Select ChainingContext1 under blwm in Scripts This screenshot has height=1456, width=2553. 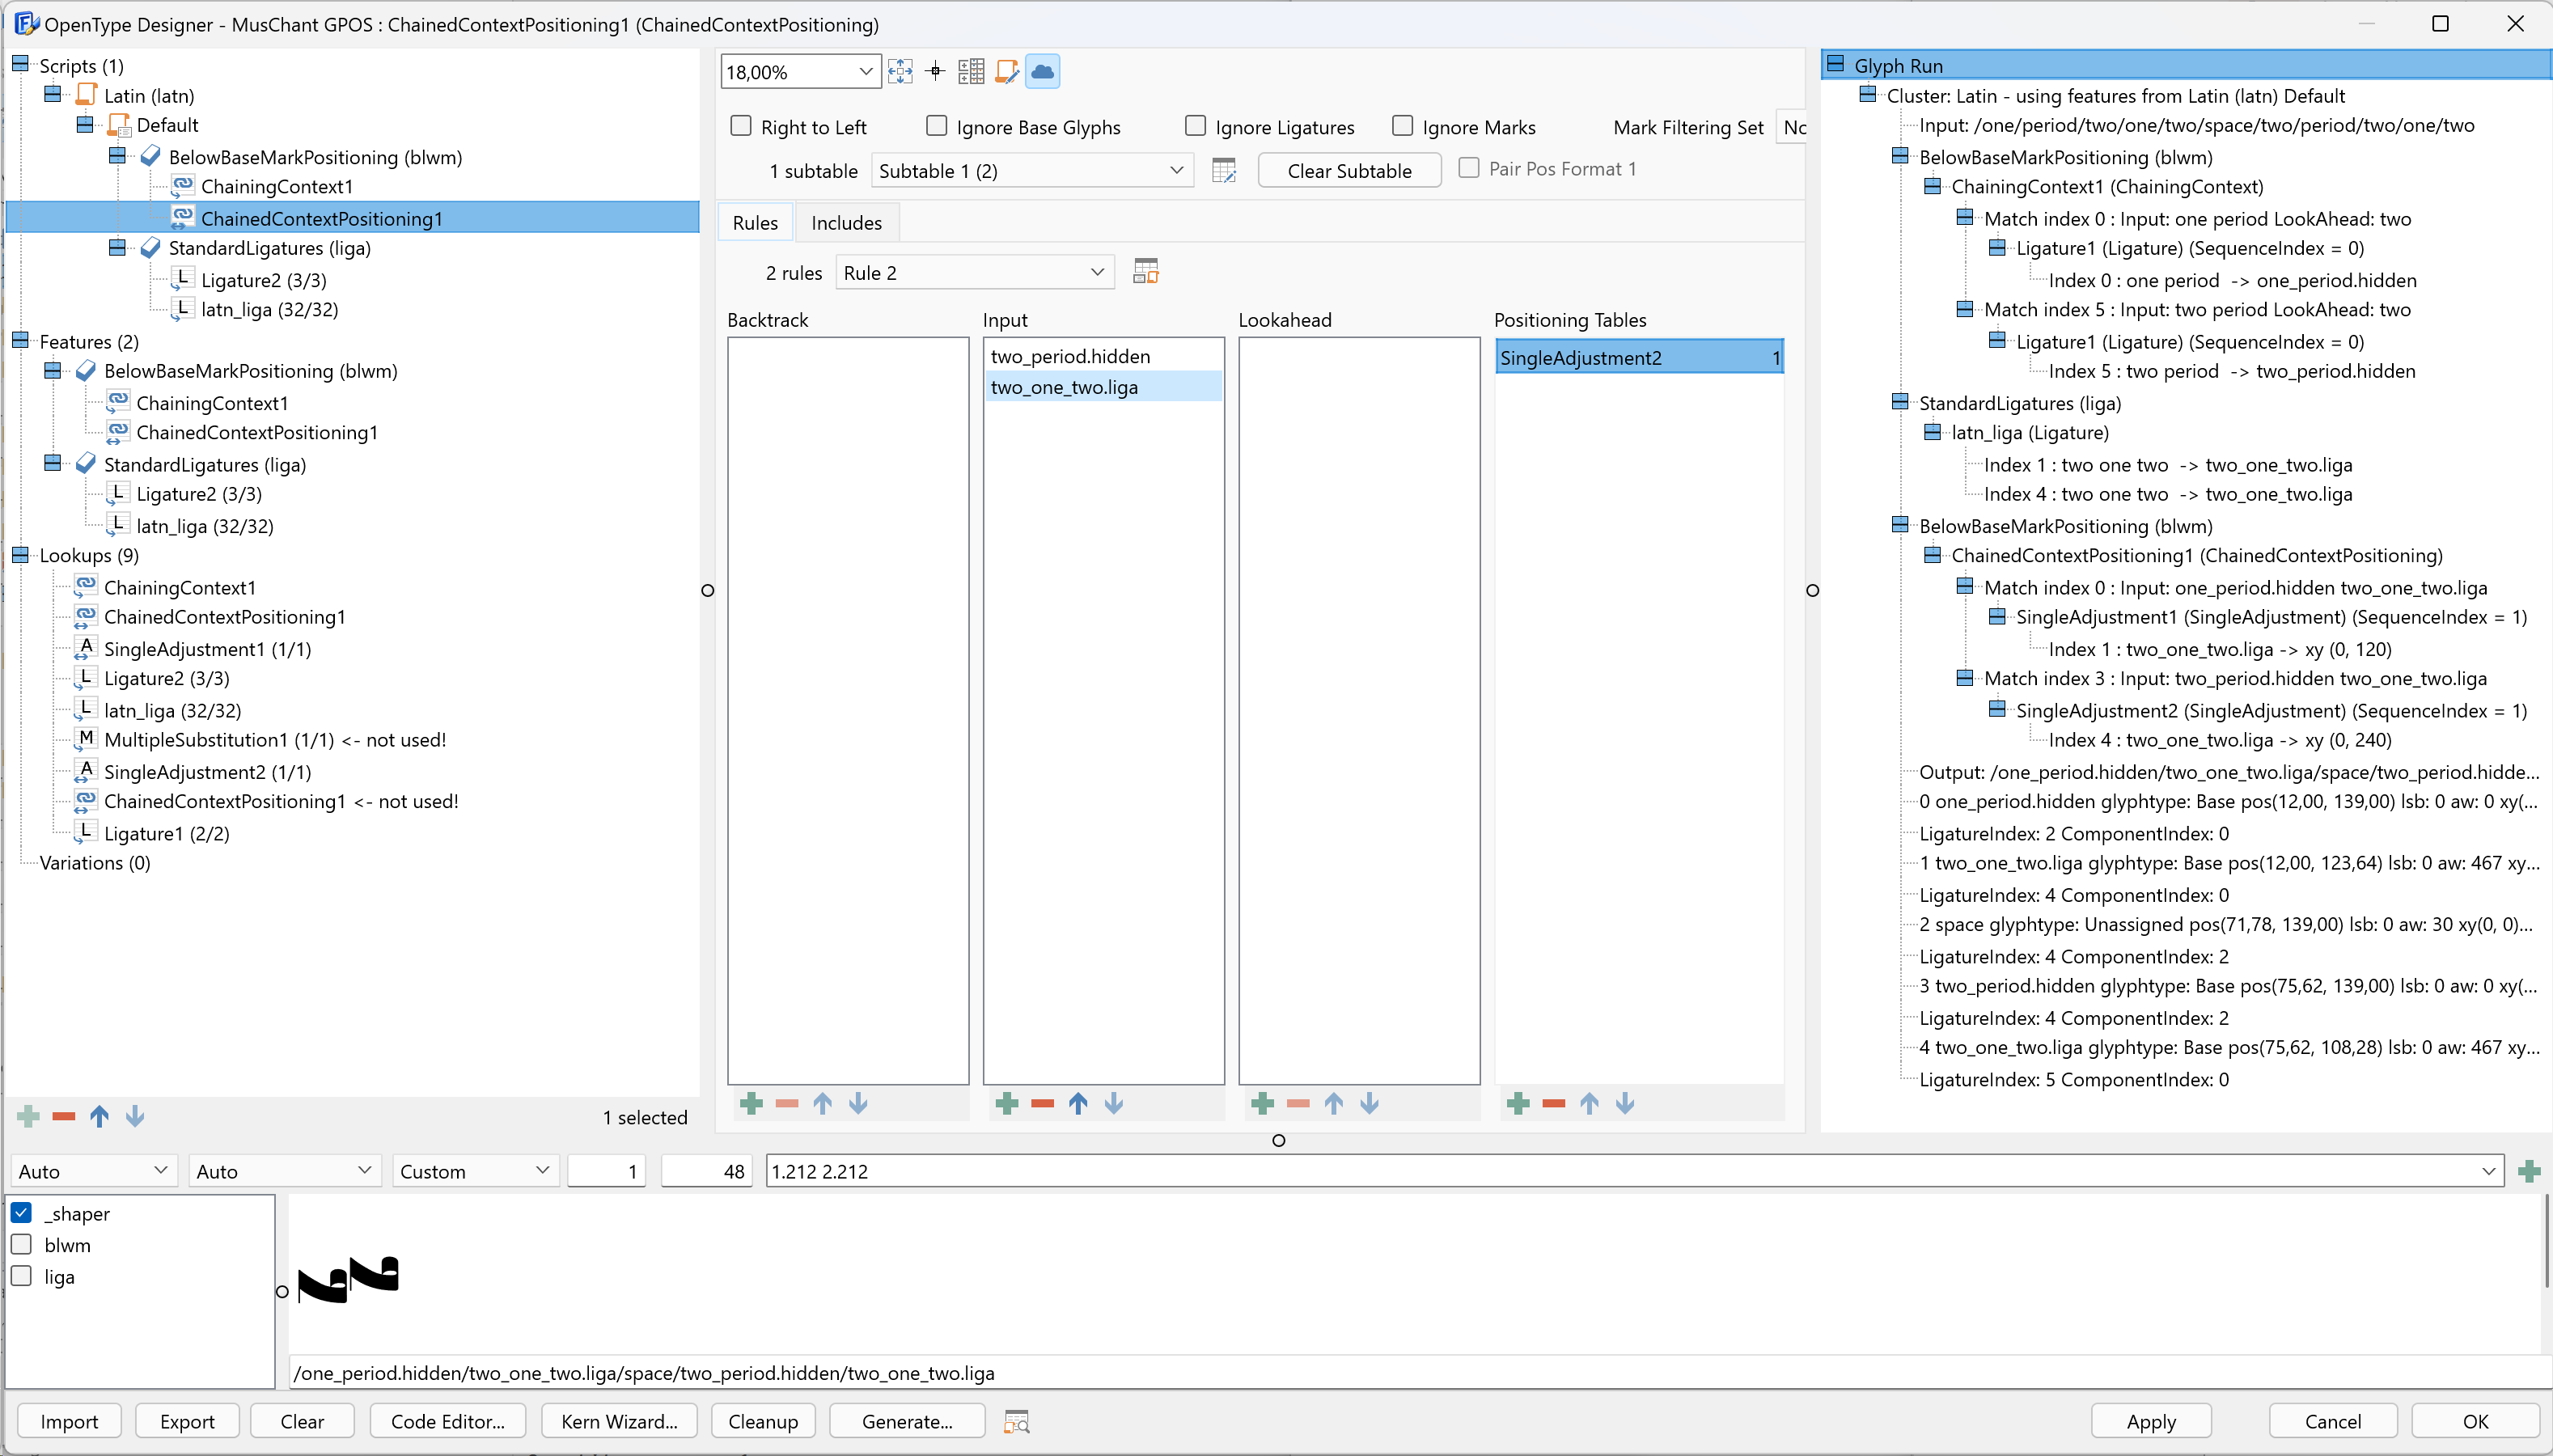276,186
